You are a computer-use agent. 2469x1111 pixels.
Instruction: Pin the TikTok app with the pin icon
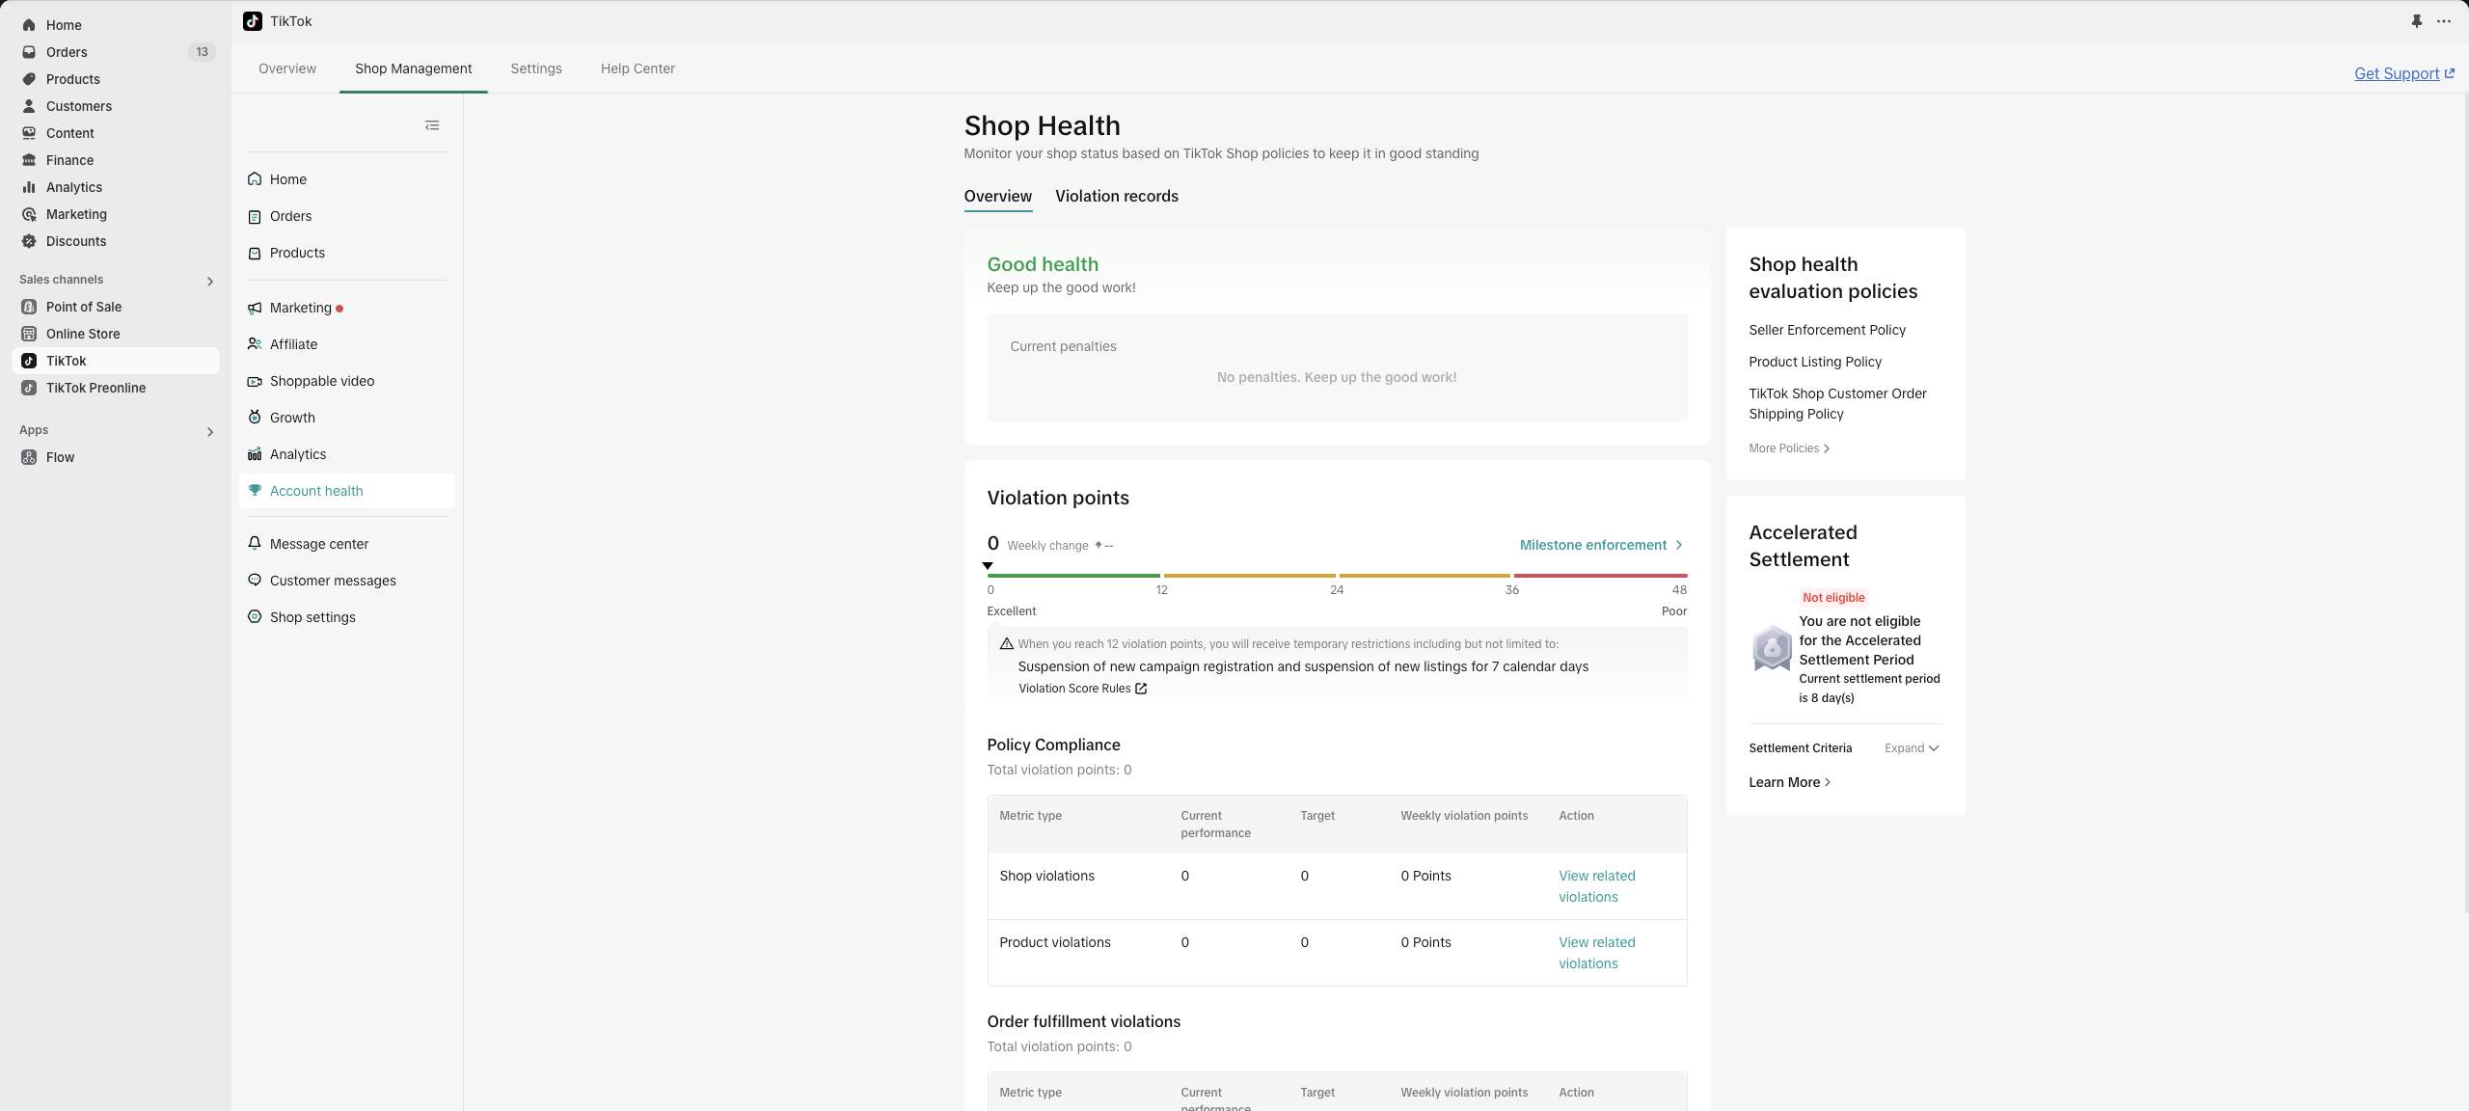2416,21
